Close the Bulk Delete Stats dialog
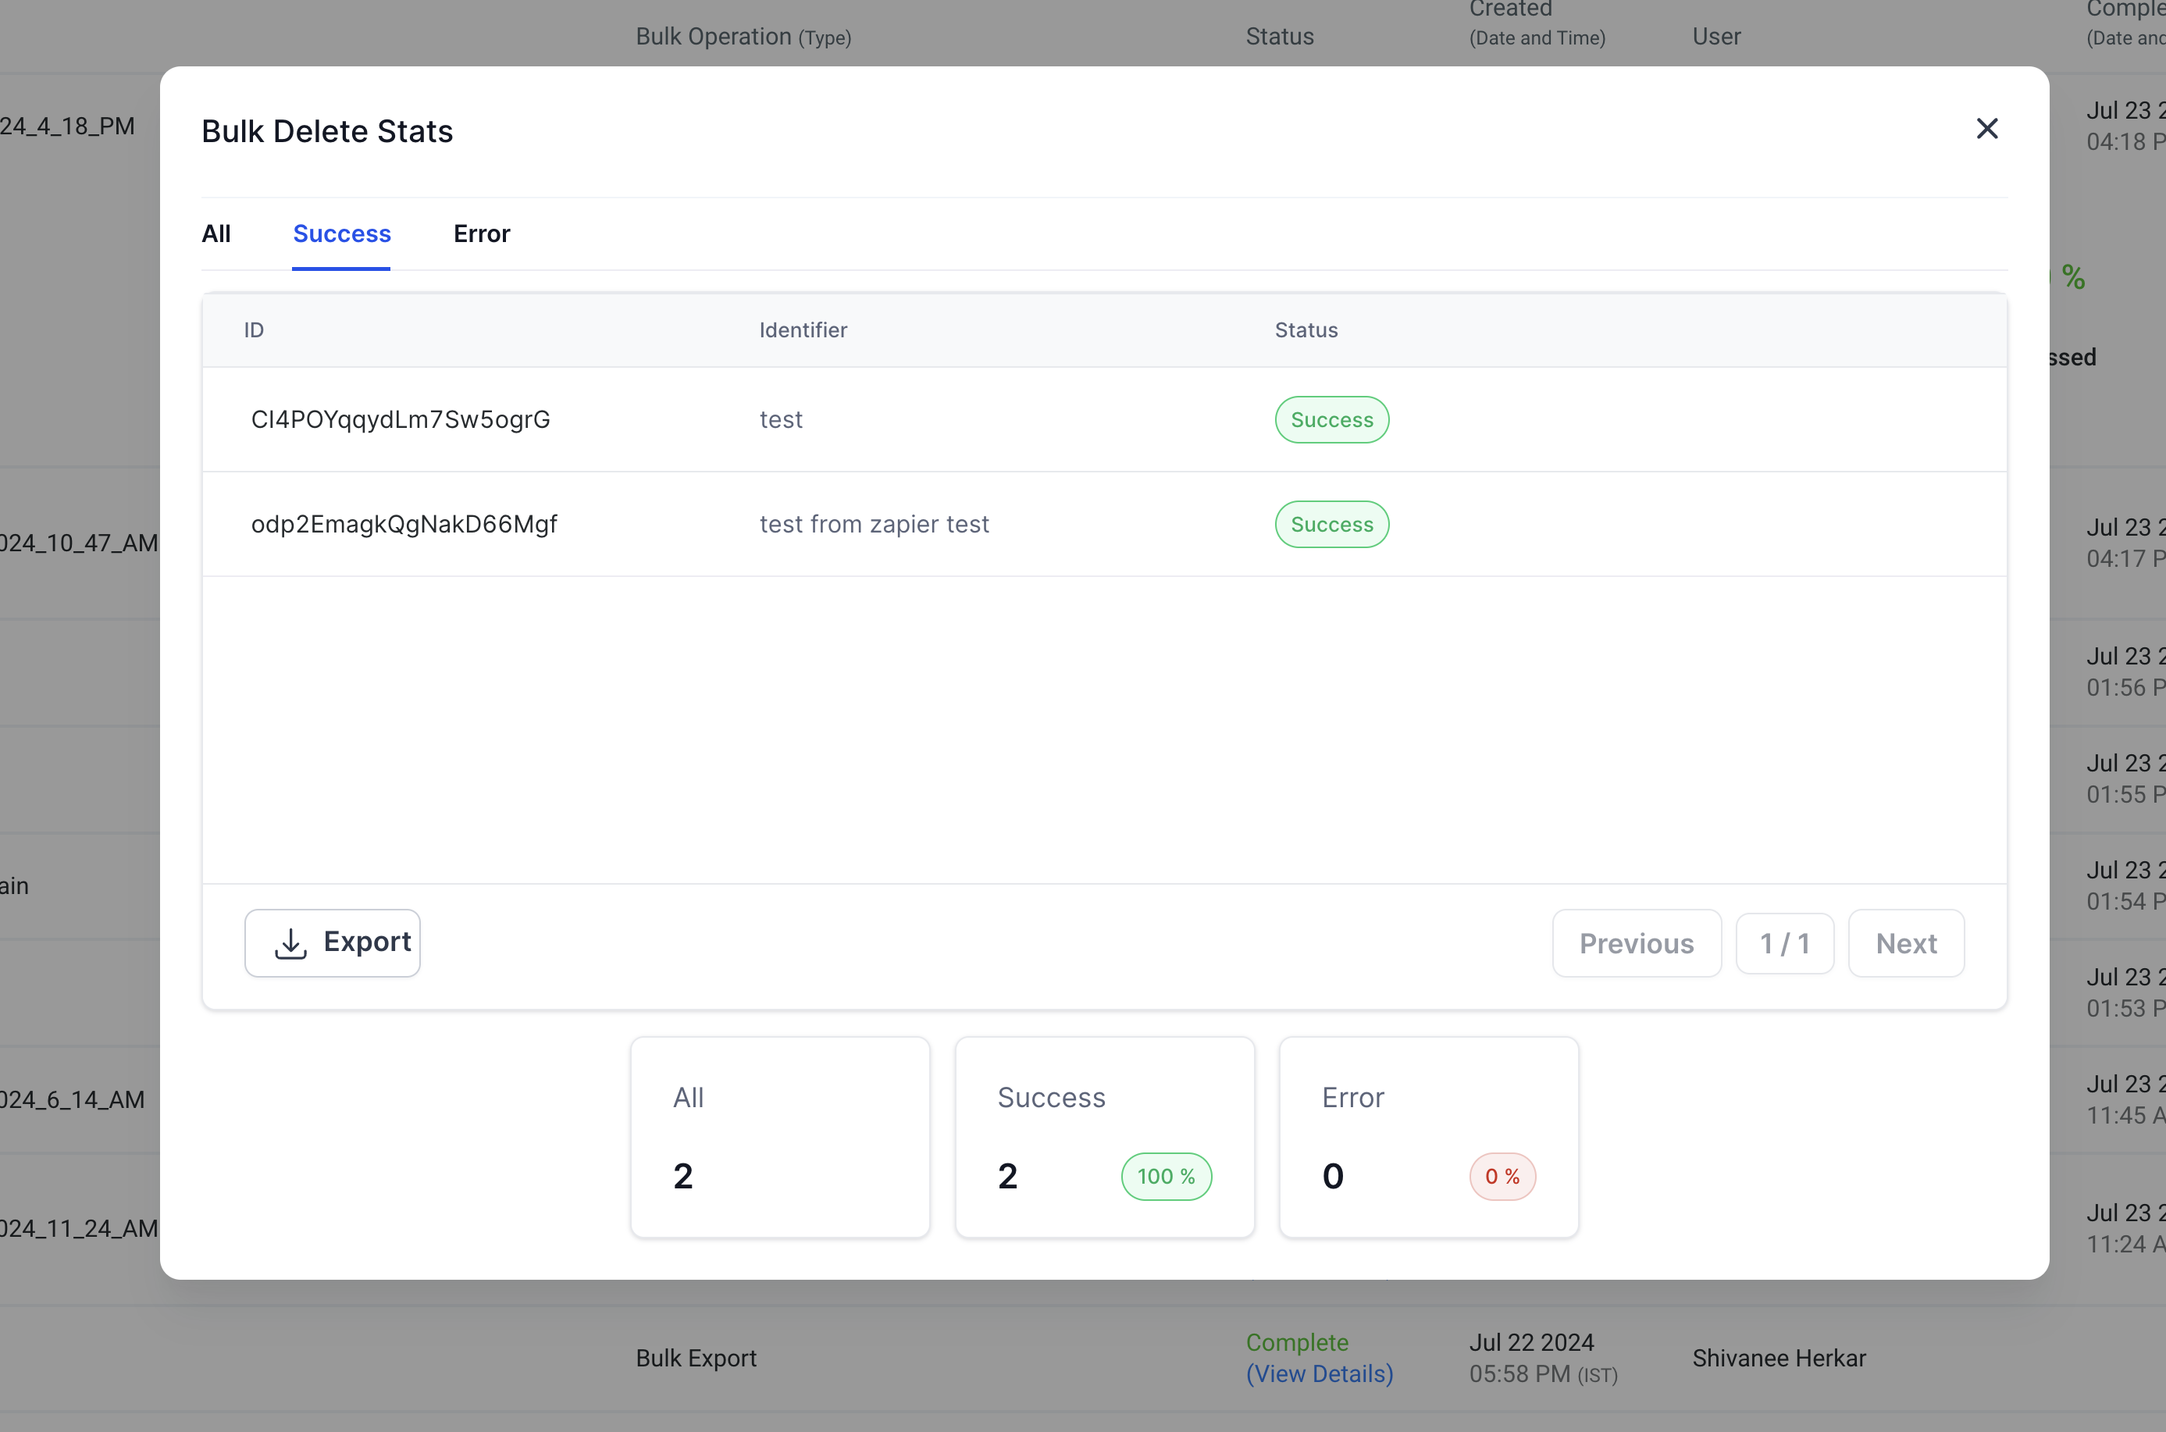 click(1986, 129)
